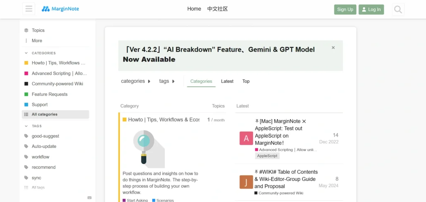The image size is (426, 202).
Task: Switch to the Top tab
Action: 246,81
